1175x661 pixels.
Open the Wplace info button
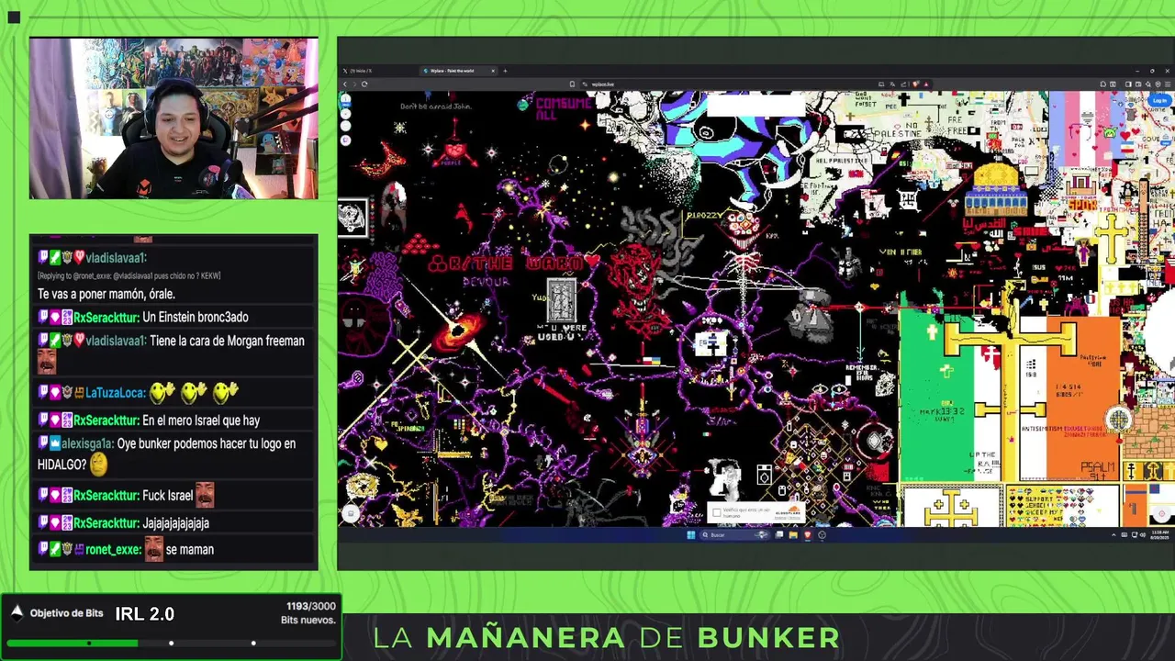(x=346, y=99)
